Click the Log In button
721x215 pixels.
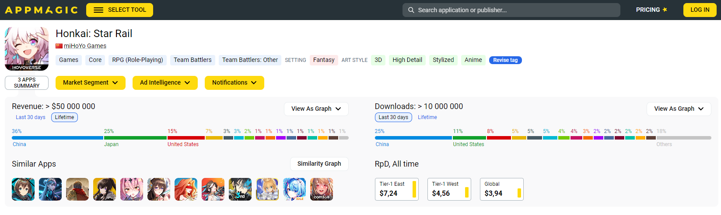(700, 10)
